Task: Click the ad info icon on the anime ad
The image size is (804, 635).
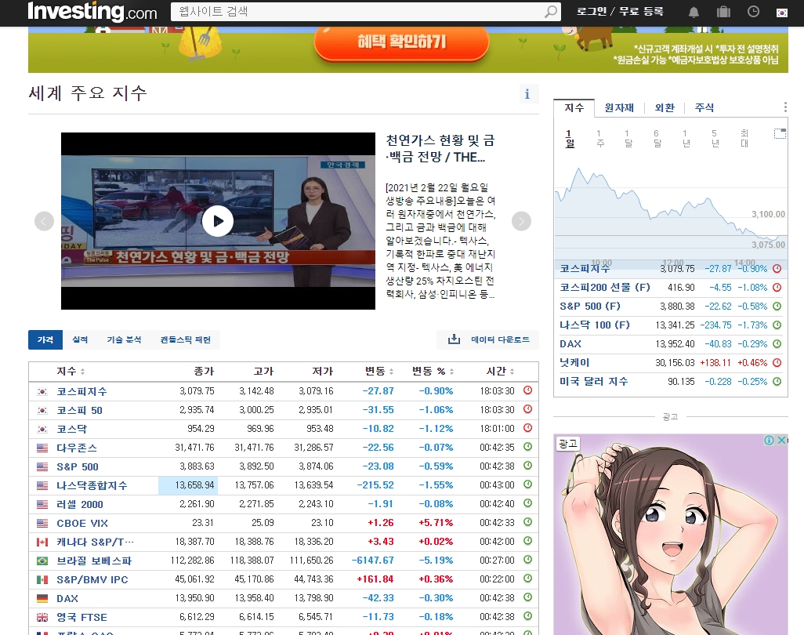Action: (x=770, y=440)
